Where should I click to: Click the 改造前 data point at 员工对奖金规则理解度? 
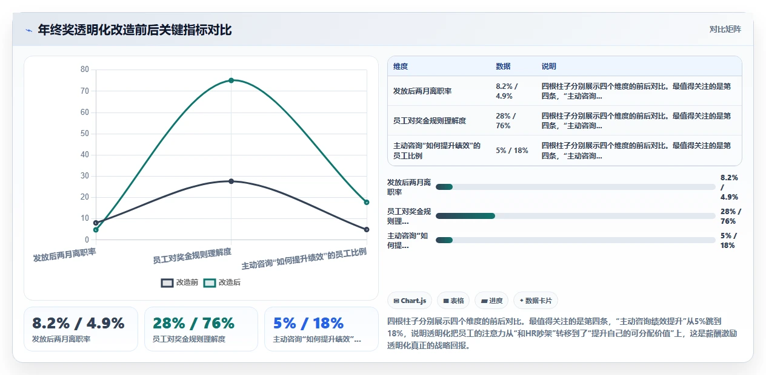[231, 181]
